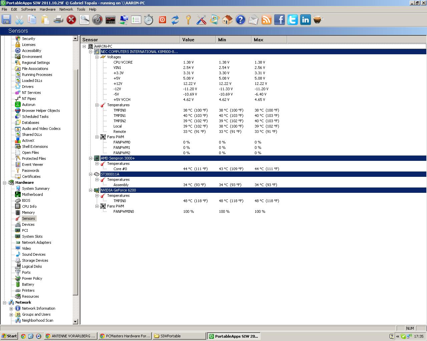
Task: Select the CPU VCORE sensor row
Action: coord(254,62)
